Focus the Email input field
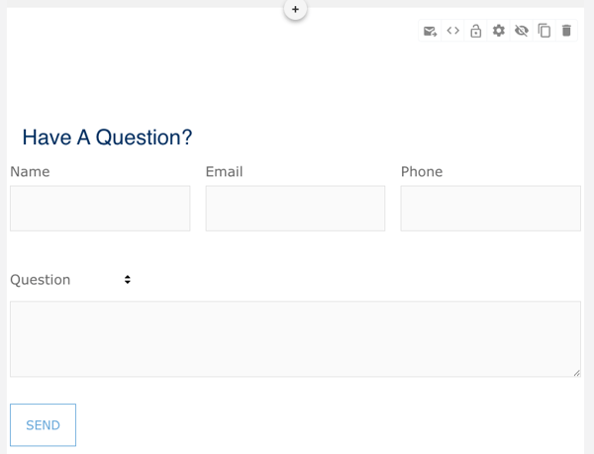This screenshot has height=454, width=594. (x=295, y=209)
